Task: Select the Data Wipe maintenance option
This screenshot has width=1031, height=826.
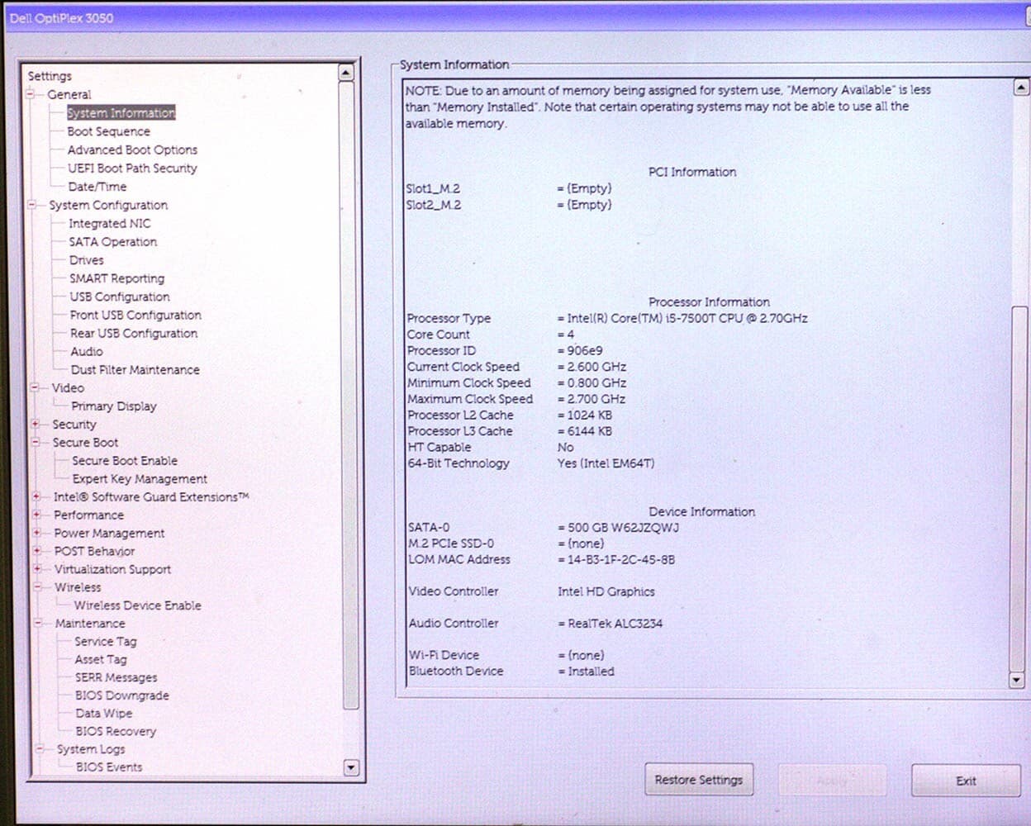Action: pos(104,713)
